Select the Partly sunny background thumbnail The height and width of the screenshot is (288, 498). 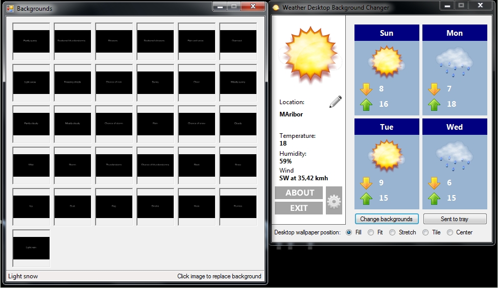point(31,41)
